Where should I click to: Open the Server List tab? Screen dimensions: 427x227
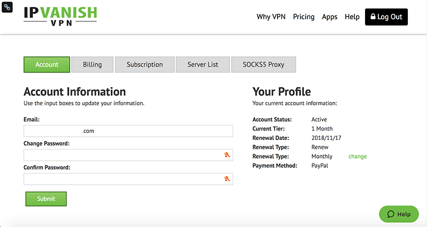point(203,65)
